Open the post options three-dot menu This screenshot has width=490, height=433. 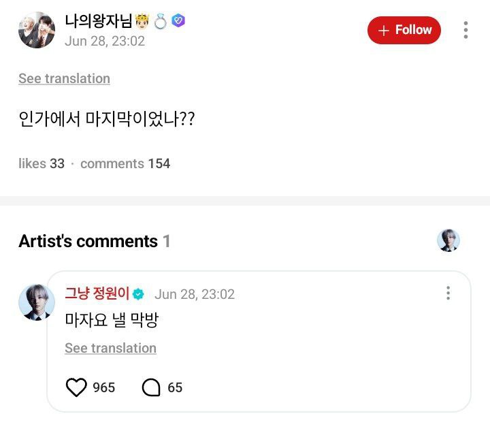(465, 30)
